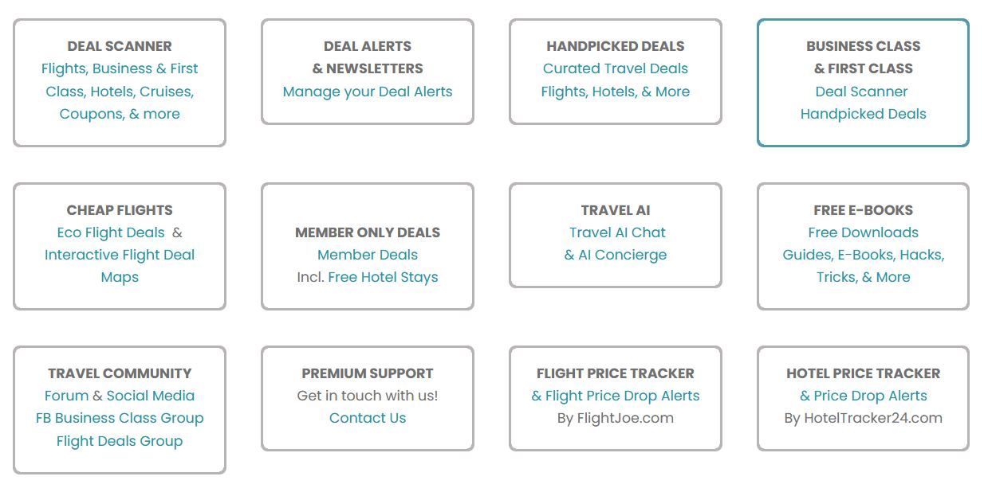Viewport: 988px width, 492px height.
Task: Open Interactive Flight Deal Maps
Action: coord(120,255)
